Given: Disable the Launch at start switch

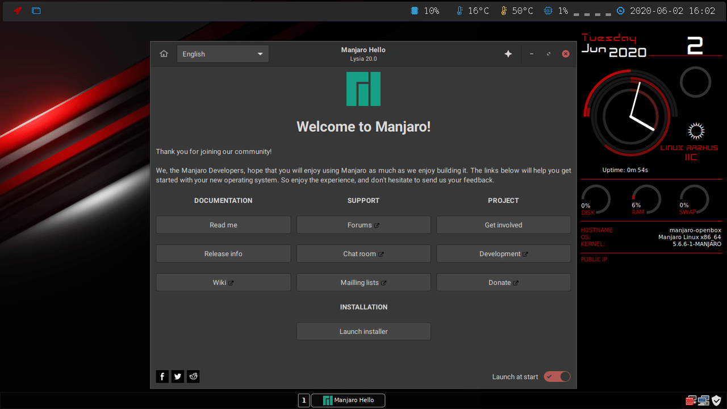Looking at the screenshot, I should (x=557, y=377).
